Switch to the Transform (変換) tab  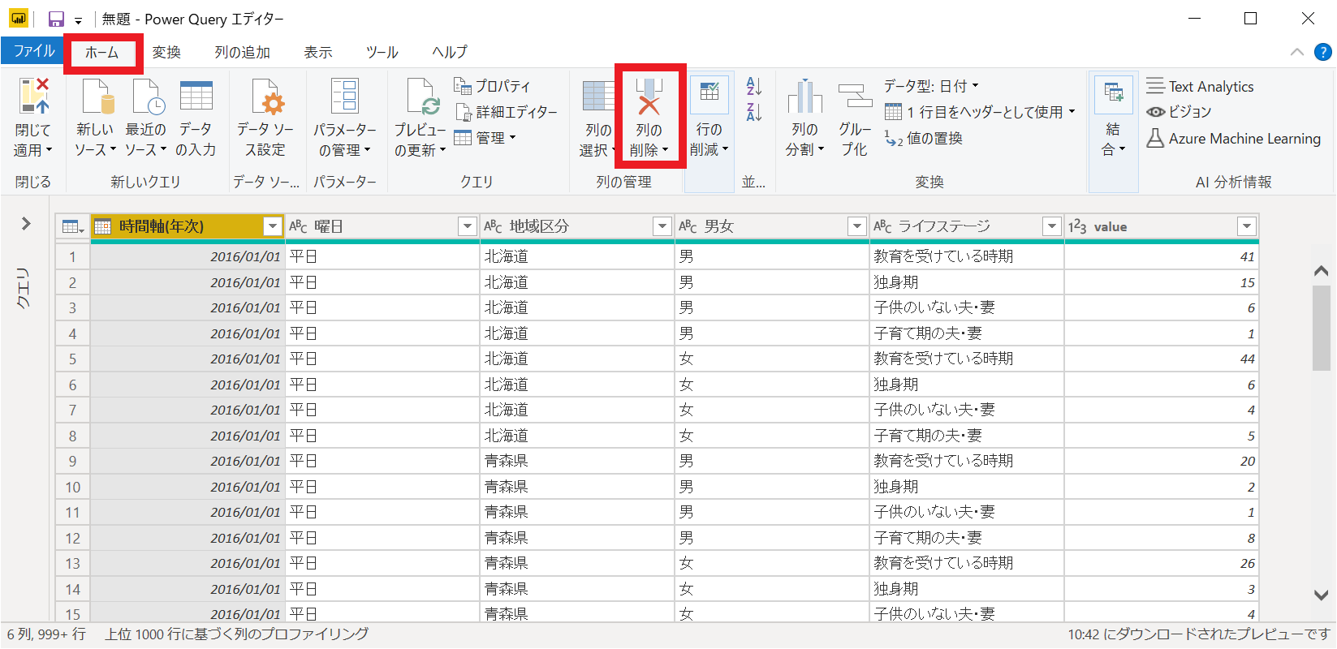point(166,53)
